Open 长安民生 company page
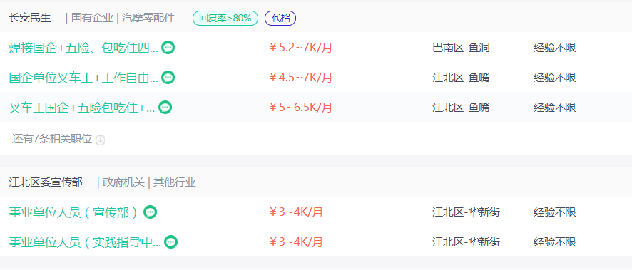Screen dimensions: 632x270 point(30,18)
